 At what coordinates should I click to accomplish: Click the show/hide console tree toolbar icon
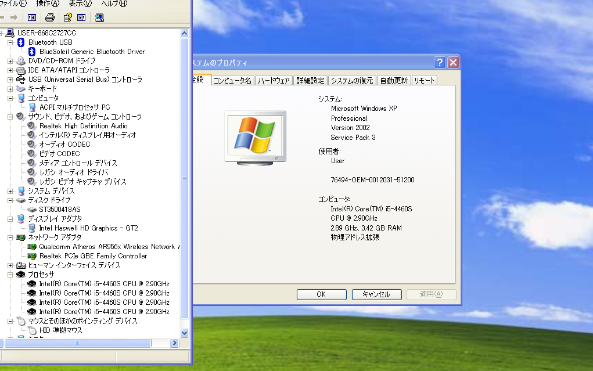32,17
